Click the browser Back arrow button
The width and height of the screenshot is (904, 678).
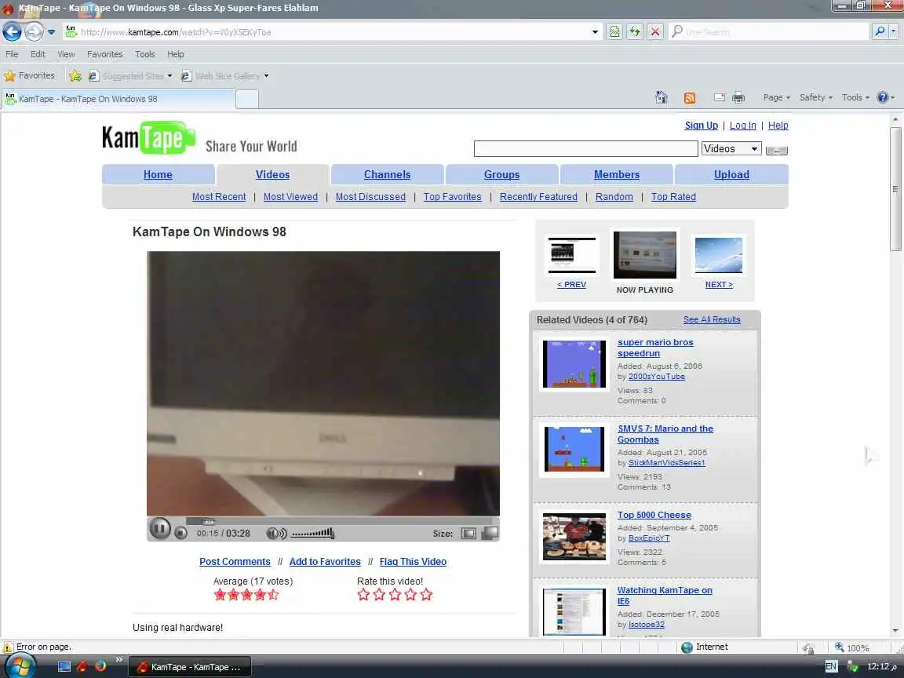coord(12,31)
